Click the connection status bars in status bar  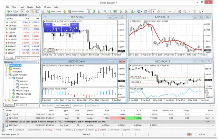[x=189, y=135]
